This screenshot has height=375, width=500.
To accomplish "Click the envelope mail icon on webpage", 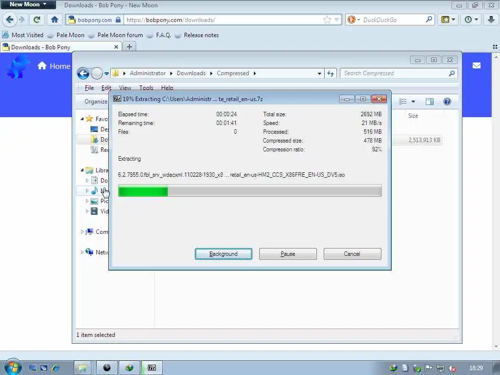I will click(477, 65).
